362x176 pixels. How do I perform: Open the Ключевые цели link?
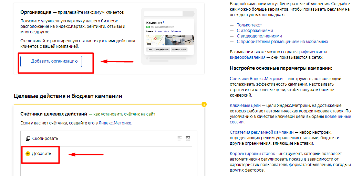(245, 105)
